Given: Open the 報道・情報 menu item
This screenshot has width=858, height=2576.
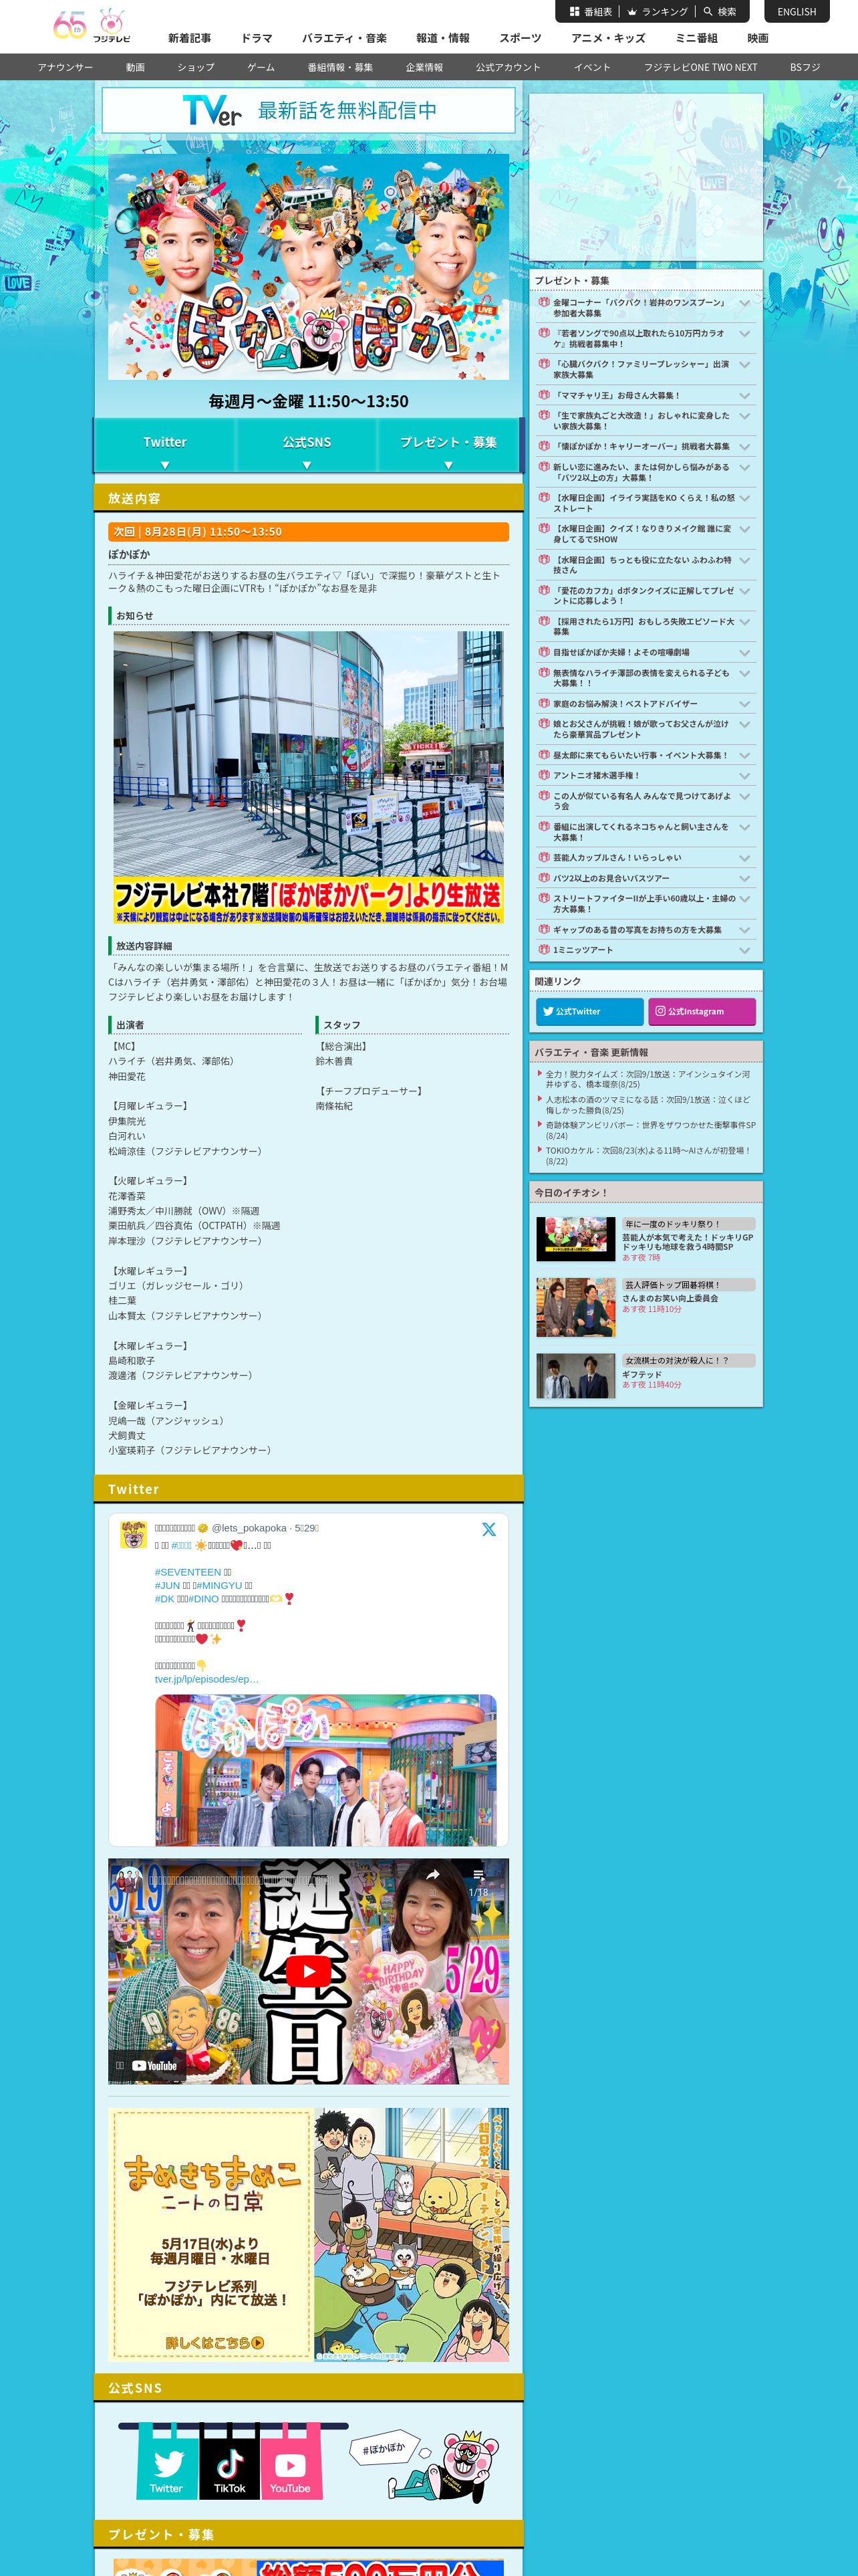Looking at the screenshot, I should [442, 38].
